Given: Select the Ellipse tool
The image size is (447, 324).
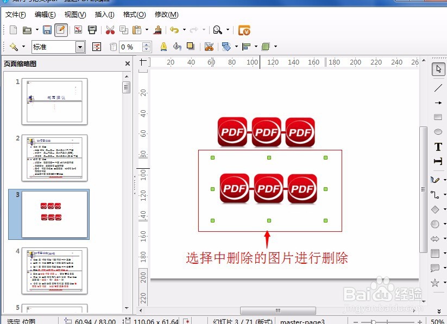Looking at the screenshot, I should pos(438,132).
